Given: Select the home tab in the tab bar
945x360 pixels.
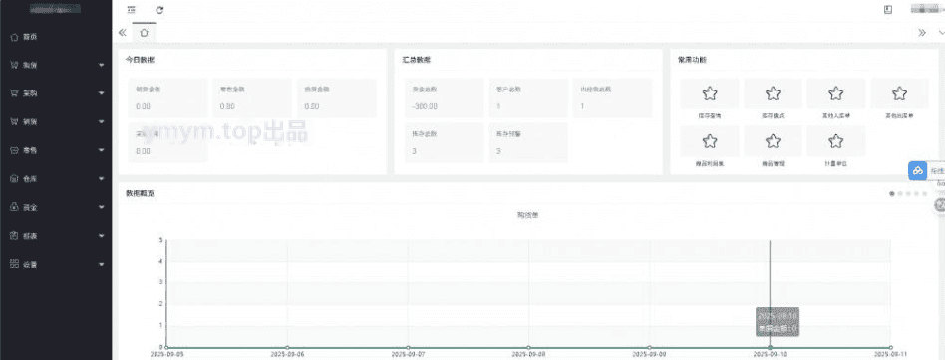Looking at the screenshot, I should coord(144,33).
